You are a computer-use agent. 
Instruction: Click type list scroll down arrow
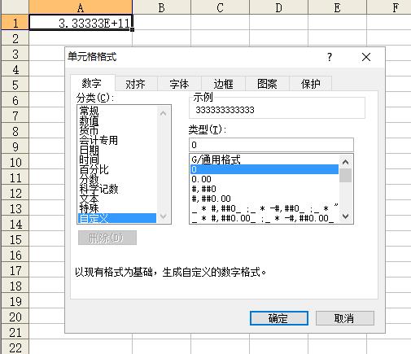point(346,216)
